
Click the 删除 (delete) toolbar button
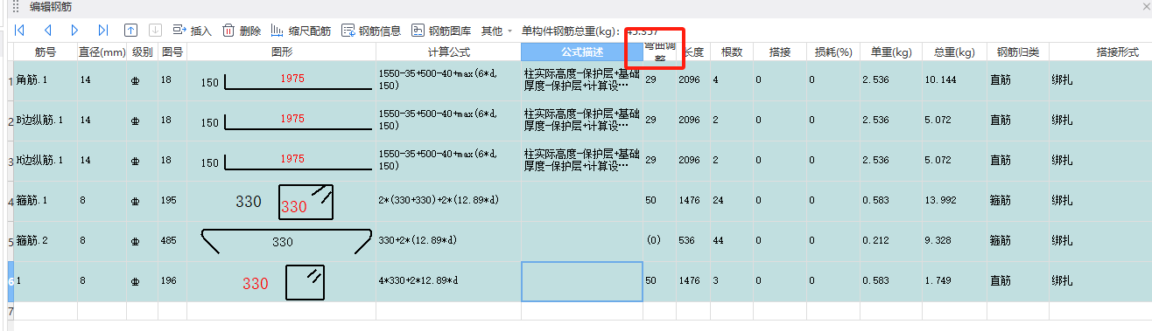pyautogui.click(x=242, y=31)
